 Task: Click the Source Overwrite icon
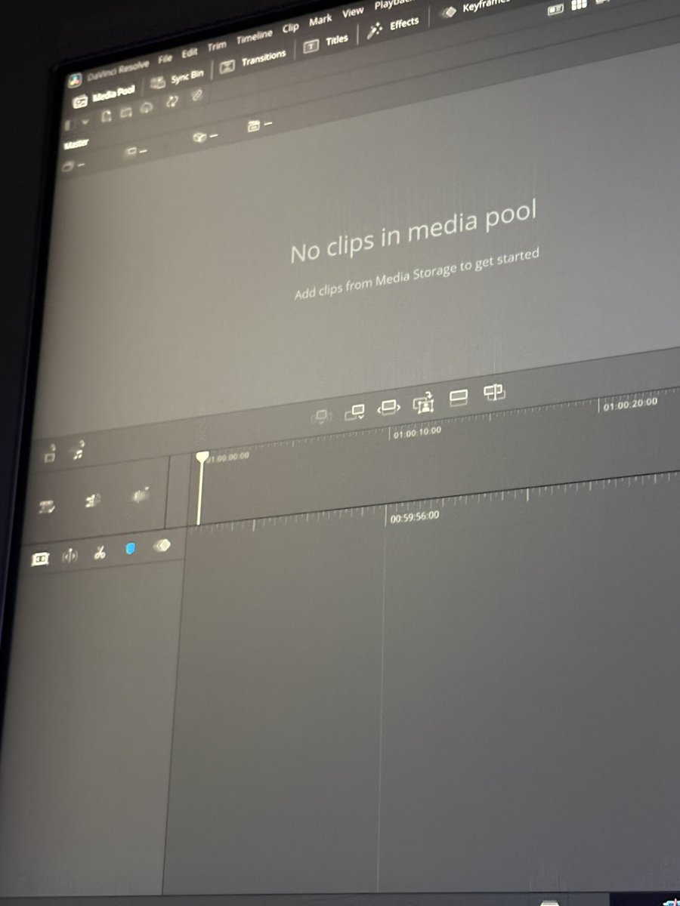tap(494, 391)
